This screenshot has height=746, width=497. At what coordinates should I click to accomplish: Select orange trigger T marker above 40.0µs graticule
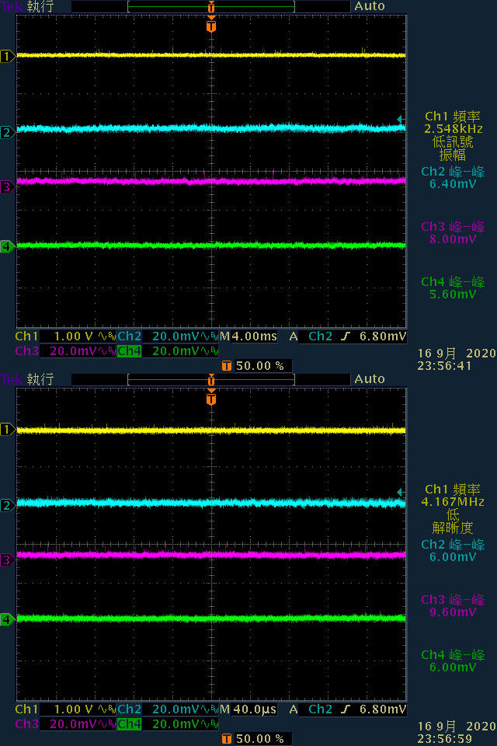[x=211, y=398]
